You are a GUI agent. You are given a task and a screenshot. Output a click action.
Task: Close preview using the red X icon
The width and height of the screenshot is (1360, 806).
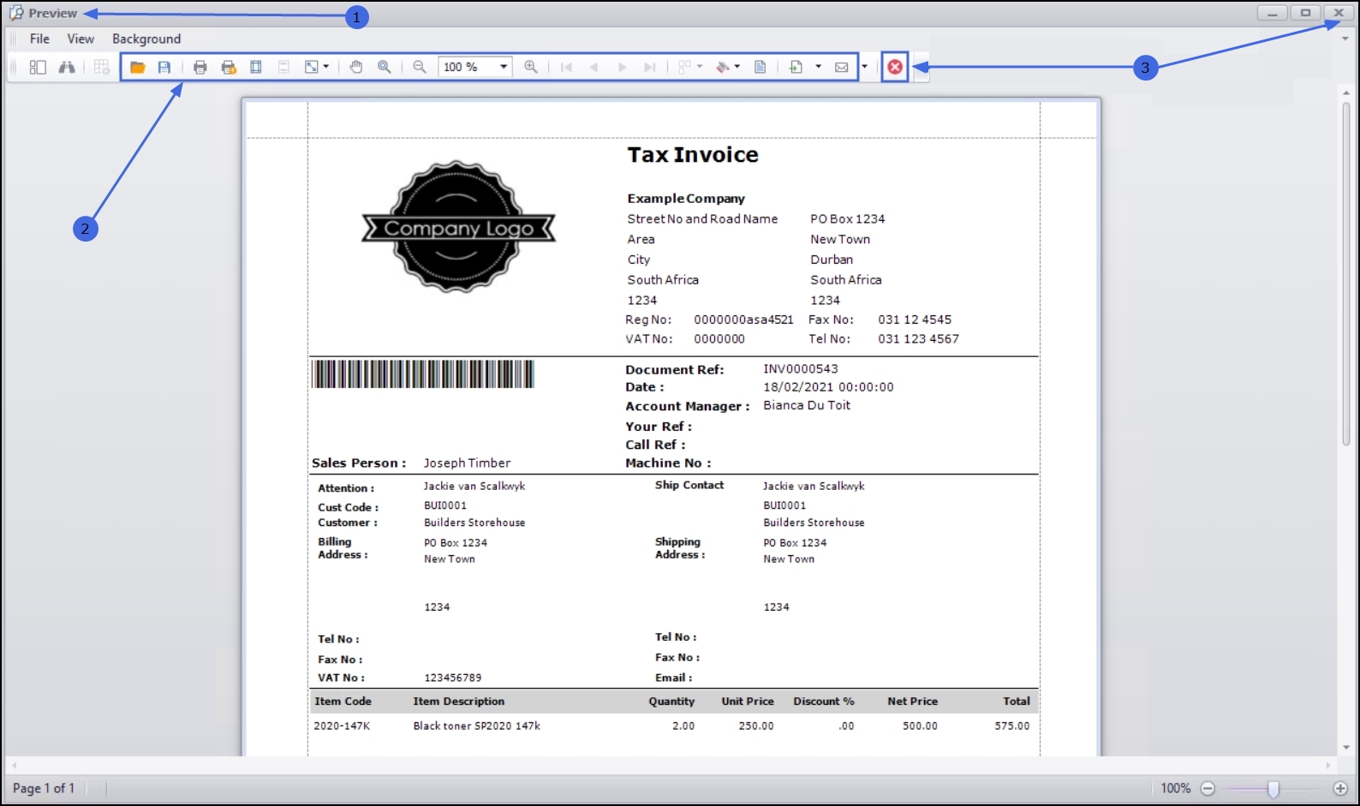coord(895,67)
